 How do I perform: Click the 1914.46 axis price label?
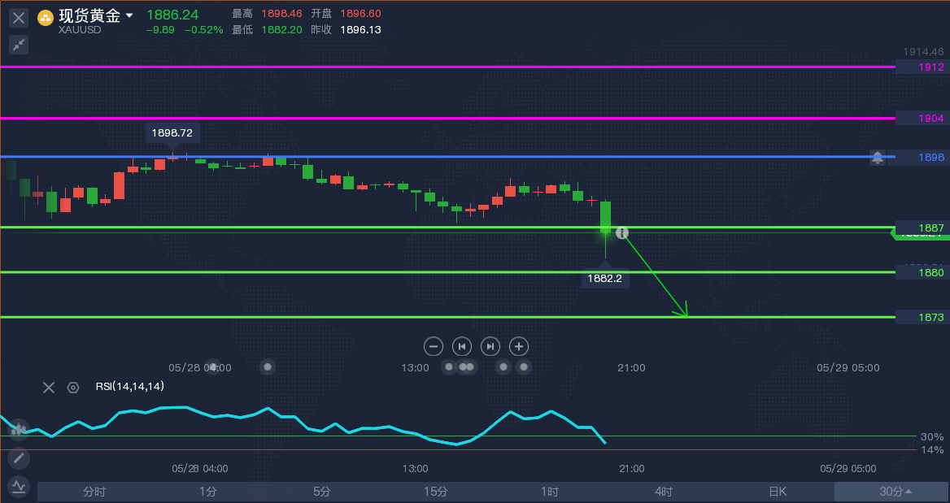point(922,52)
